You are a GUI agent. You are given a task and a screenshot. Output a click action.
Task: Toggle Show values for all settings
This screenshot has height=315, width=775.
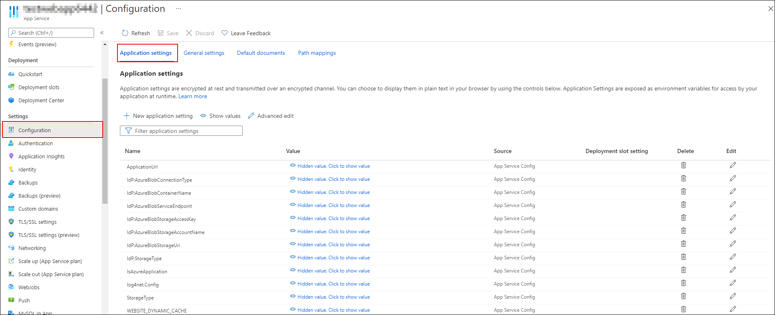click(220, 116)
